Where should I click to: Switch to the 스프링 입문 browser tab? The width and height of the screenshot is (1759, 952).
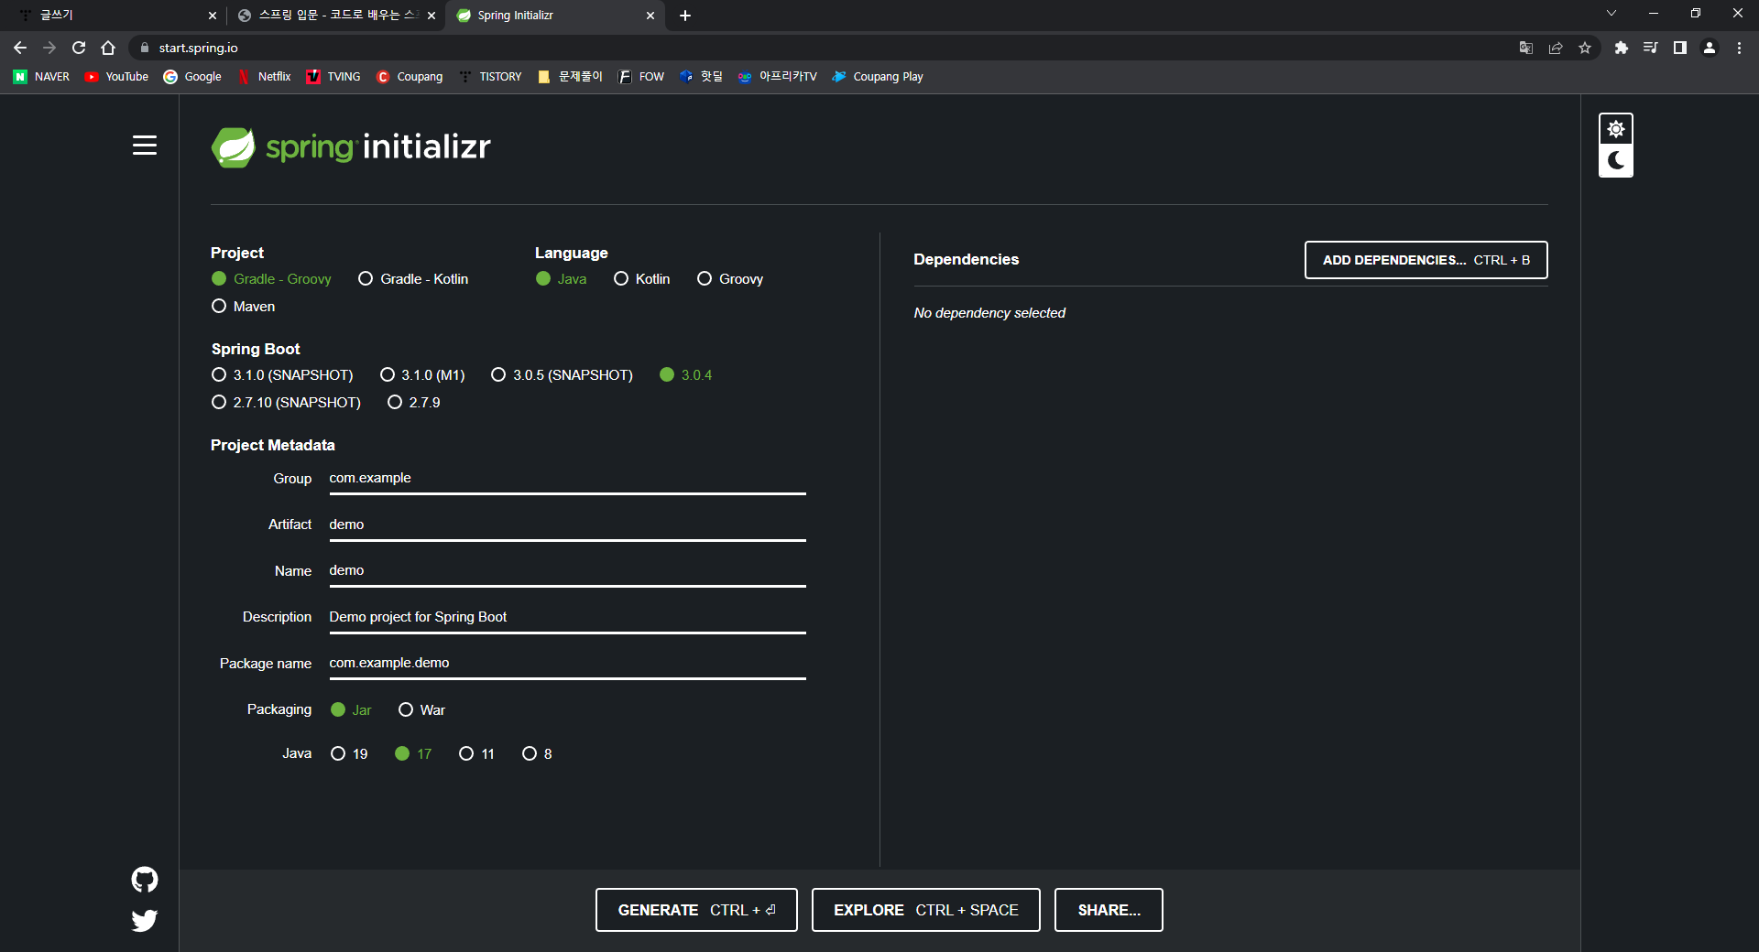tap(334, 16)
